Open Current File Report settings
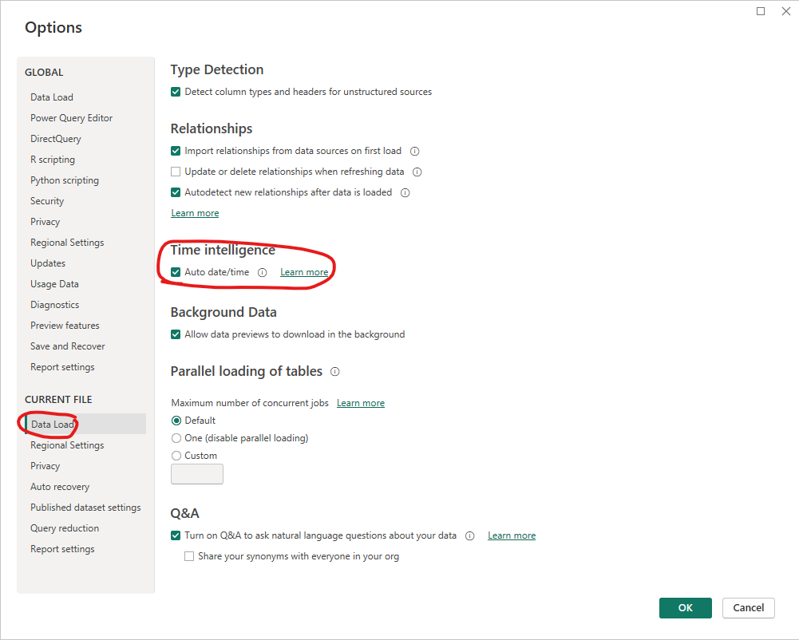 [62, 549]
